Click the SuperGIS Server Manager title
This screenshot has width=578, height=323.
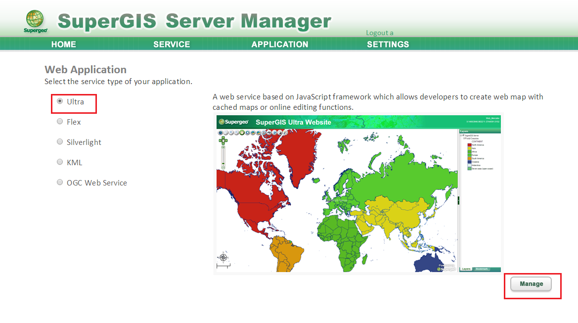point(194,21)
